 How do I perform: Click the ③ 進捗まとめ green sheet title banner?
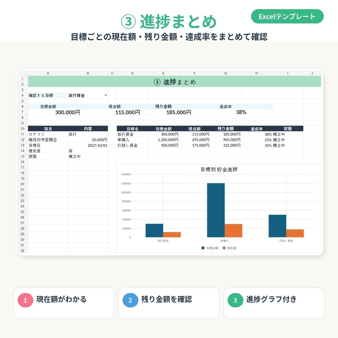point(174,82)
